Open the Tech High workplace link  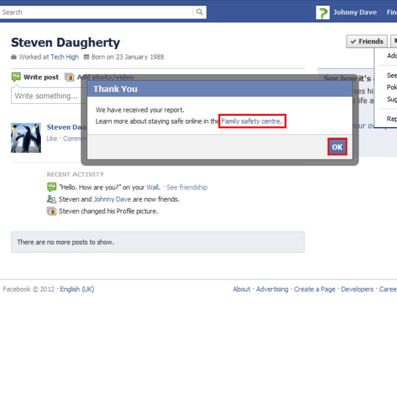pos(65,57)
